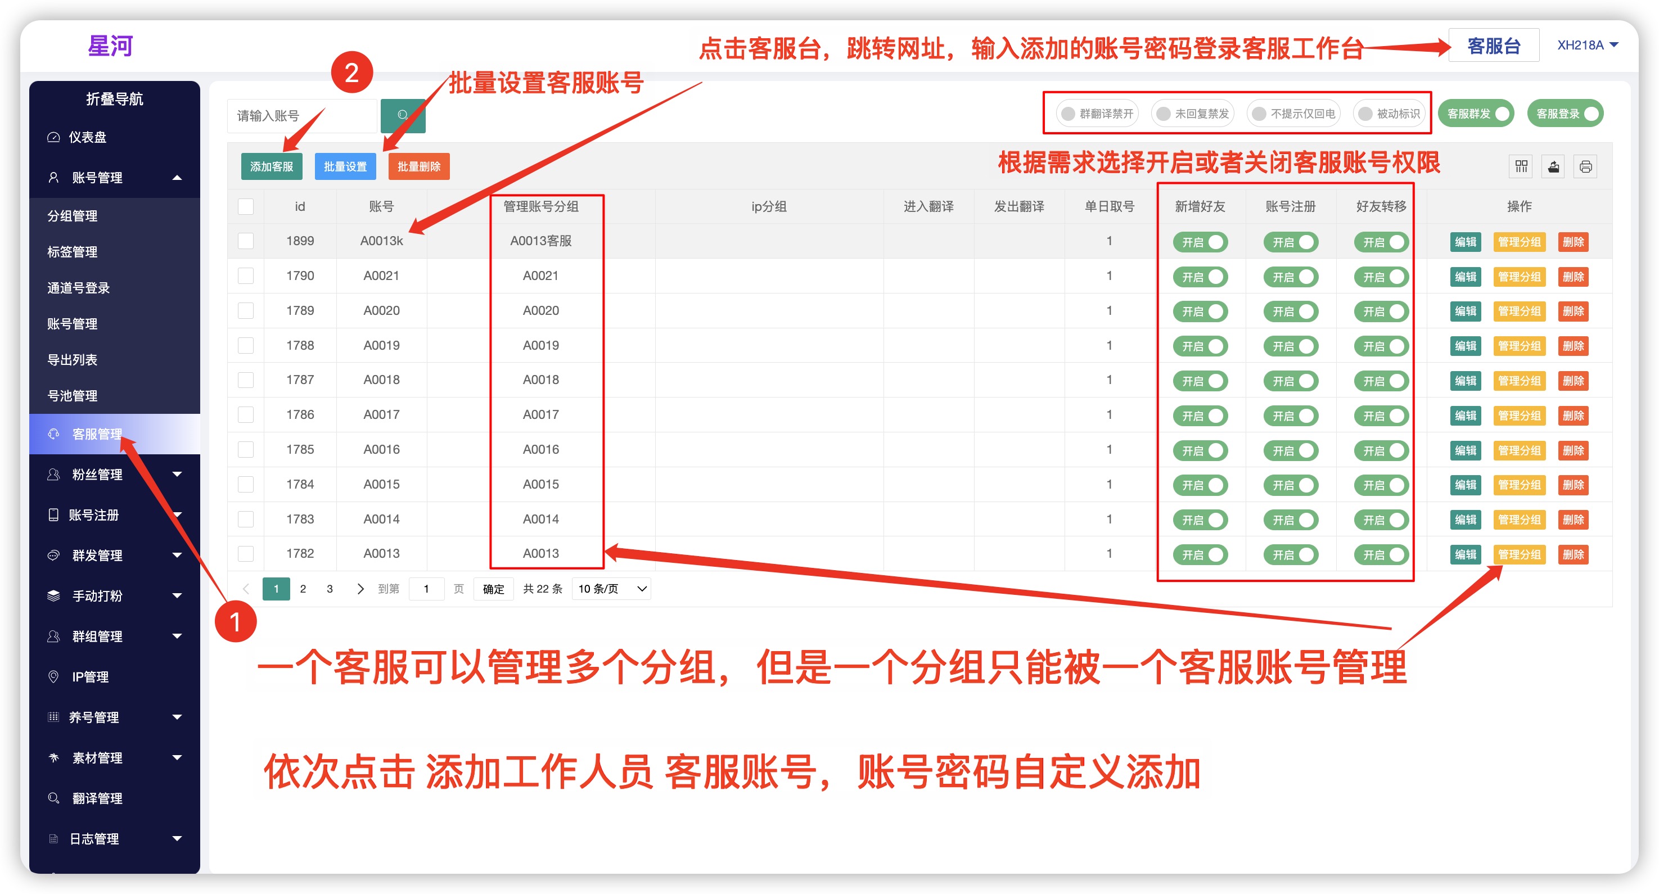
Task: Open the 10 条/页 page size dropdown
Action: click(x=611, y=589)
